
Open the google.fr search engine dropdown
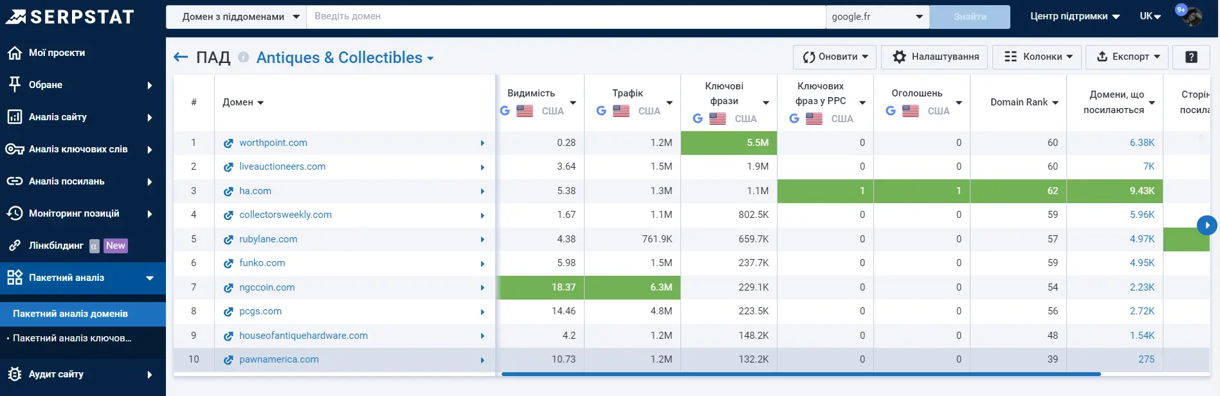(x=877, y=17)
